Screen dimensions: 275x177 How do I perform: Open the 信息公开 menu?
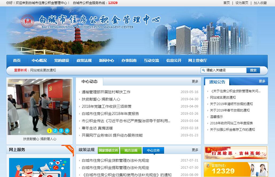pyautogui.click(x=174, y=60)
